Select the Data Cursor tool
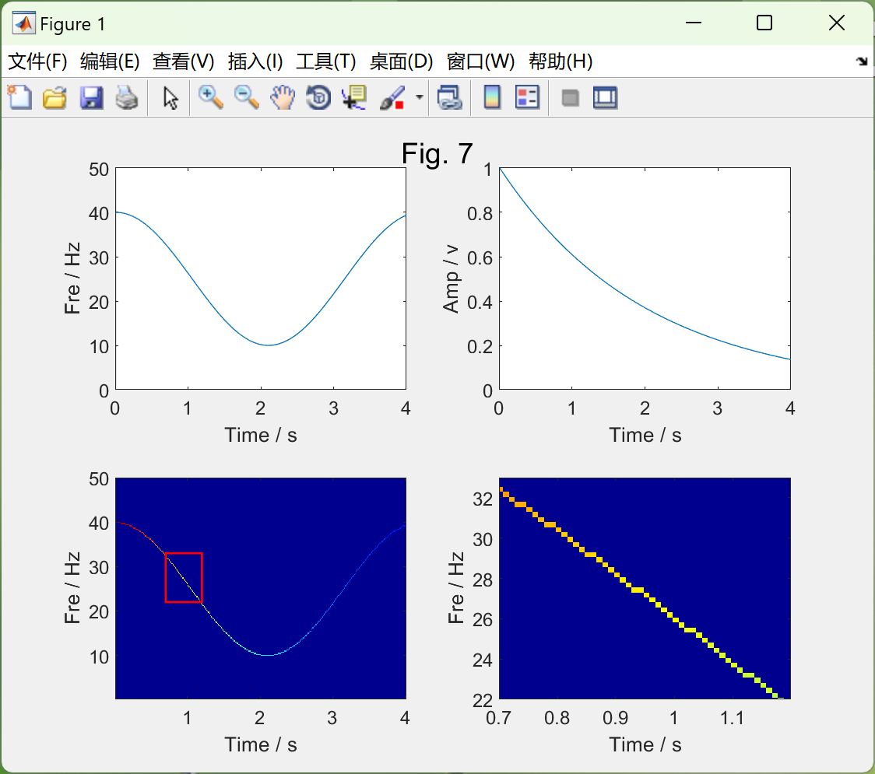The image size is (875, 774). point(354,97)
